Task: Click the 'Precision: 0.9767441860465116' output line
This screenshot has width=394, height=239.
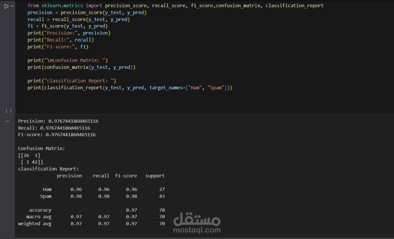Action: (x=58, y=121)
